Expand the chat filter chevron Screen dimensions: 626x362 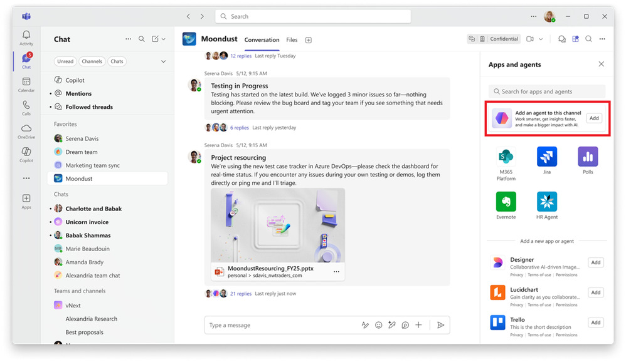(x=164, y=61)
